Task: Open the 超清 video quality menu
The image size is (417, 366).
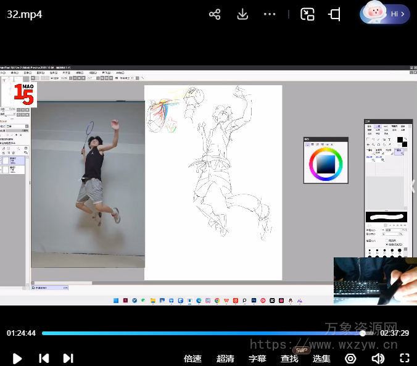Action: (x=225, y=359)
